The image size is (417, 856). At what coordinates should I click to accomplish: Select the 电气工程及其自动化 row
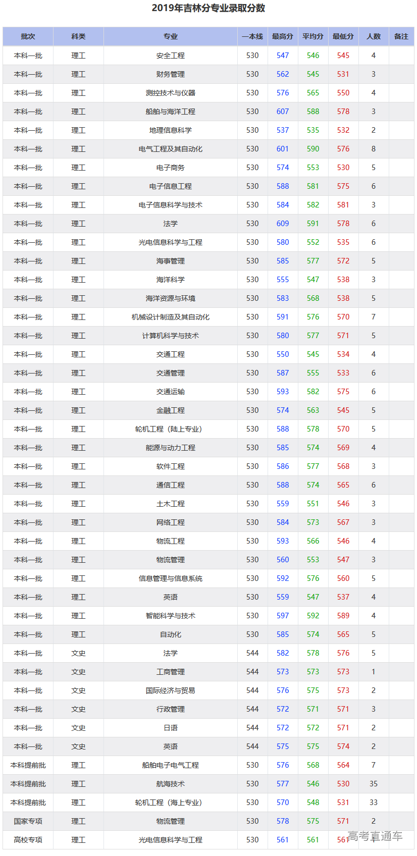[170, 149]
